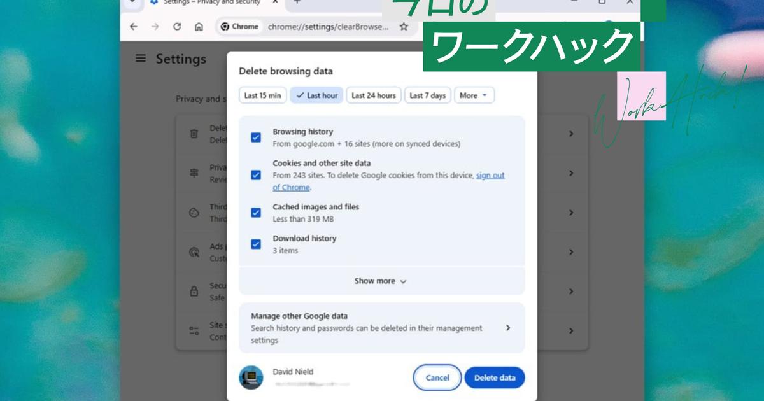This screenshot has width=764, height=401.
Task: Click the trash icon in Privacy list
Action: click(194, 134)
